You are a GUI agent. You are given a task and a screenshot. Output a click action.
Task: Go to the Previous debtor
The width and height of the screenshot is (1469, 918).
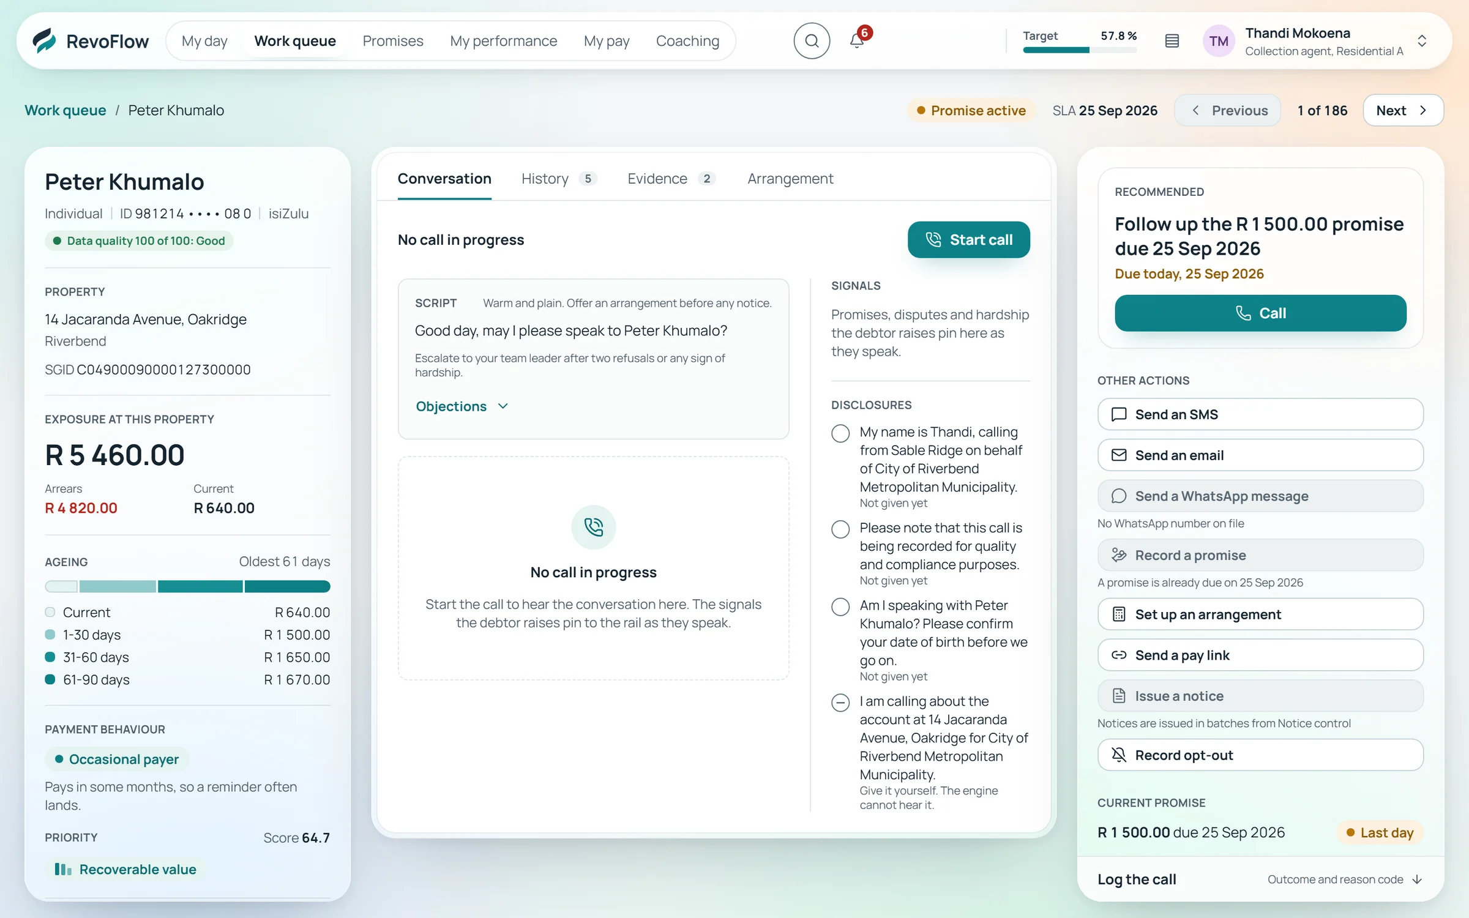point(1228,110)
